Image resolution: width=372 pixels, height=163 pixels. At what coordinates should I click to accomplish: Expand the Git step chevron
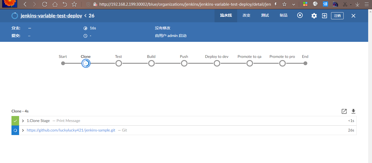point(23,130)
